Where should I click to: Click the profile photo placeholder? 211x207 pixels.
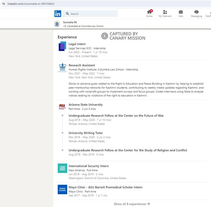pos(57,24)
